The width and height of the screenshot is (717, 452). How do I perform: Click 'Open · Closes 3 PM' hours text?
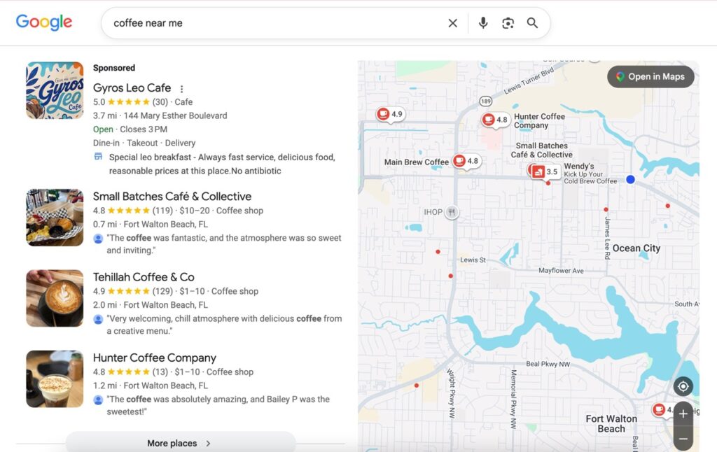pyautogui.click(x=130, y=129)
